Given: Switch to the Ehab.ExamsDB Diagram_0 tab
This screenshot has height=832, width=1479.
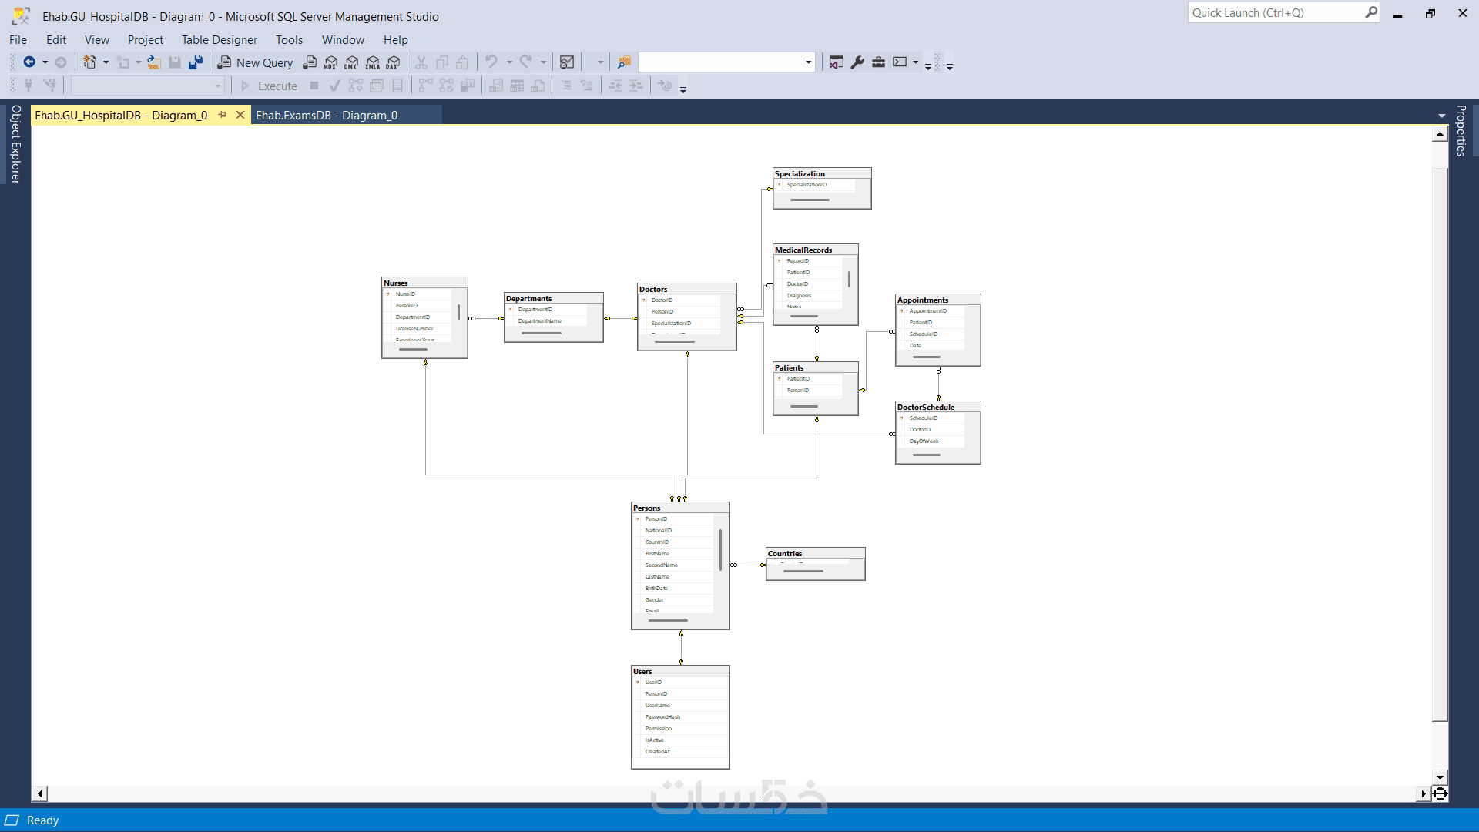Looking at the screenshot, I should tap(327, 115).
